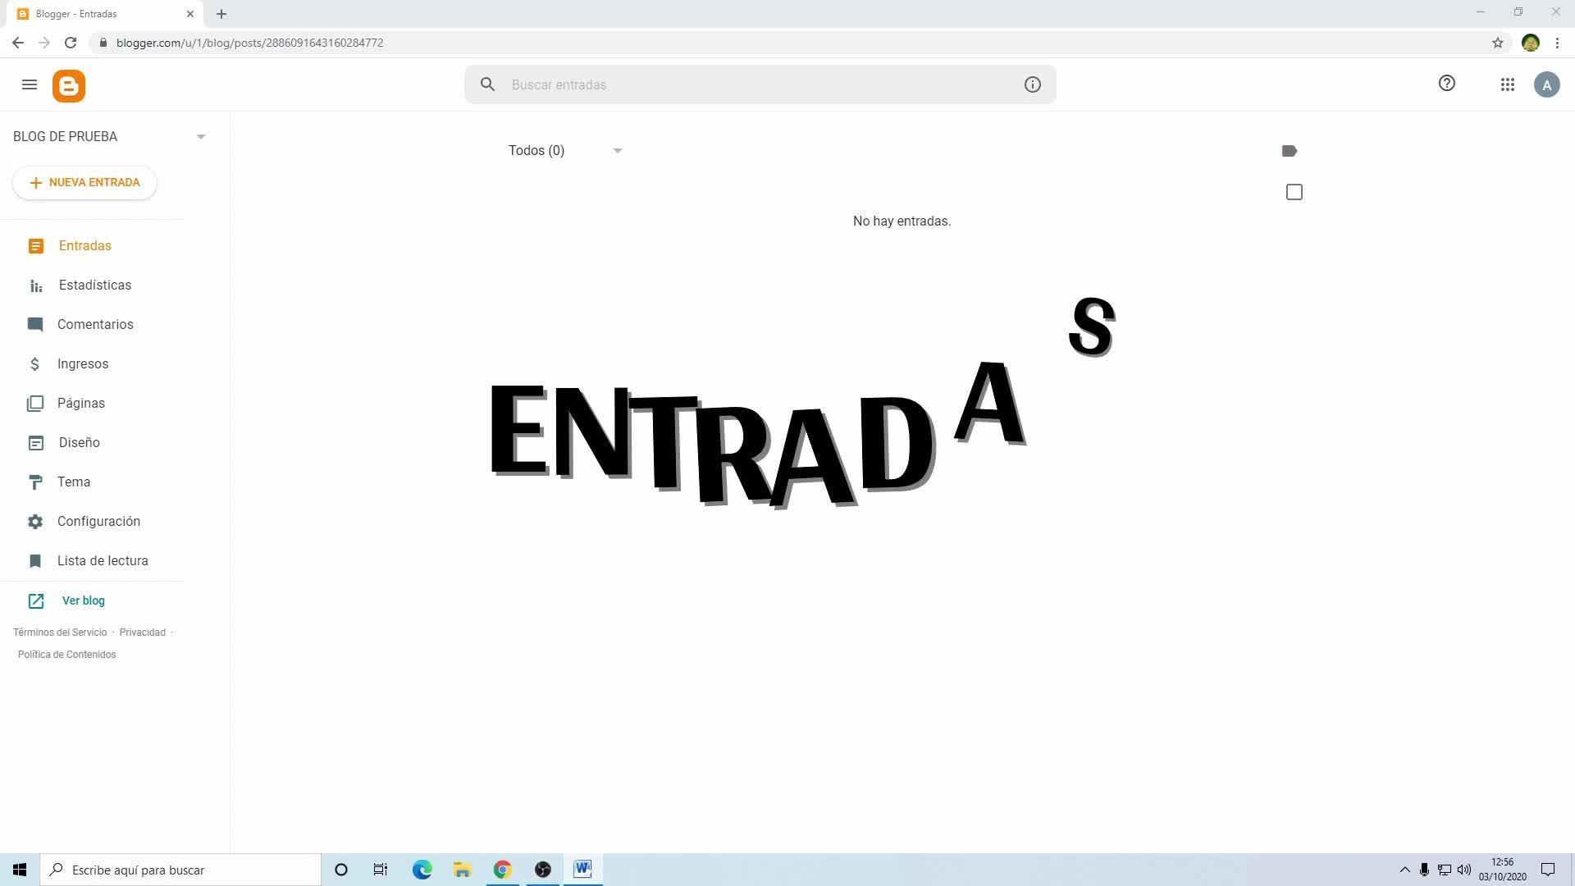The width and height of the screenshot is (1575, 886).
Task: Open Microsoft Word from the taskbar
Action: [x=582, y=870]
